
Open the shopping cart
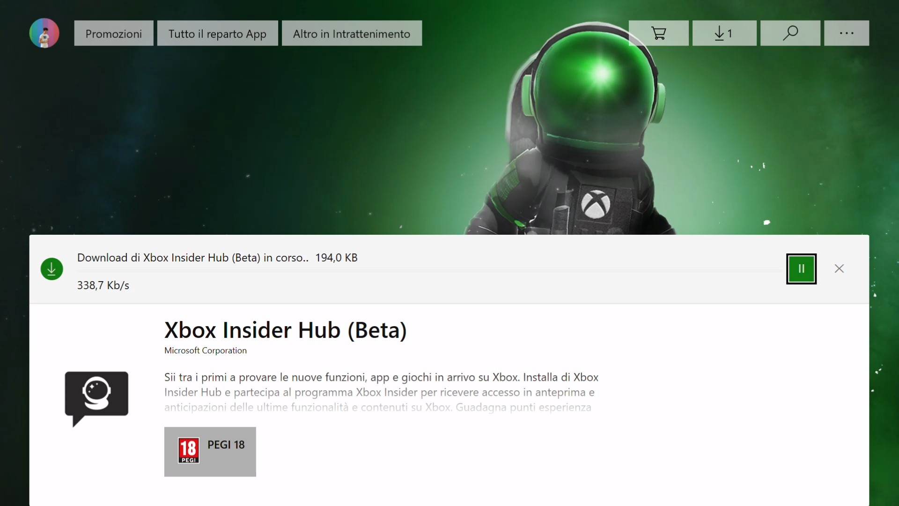point(658,33)
